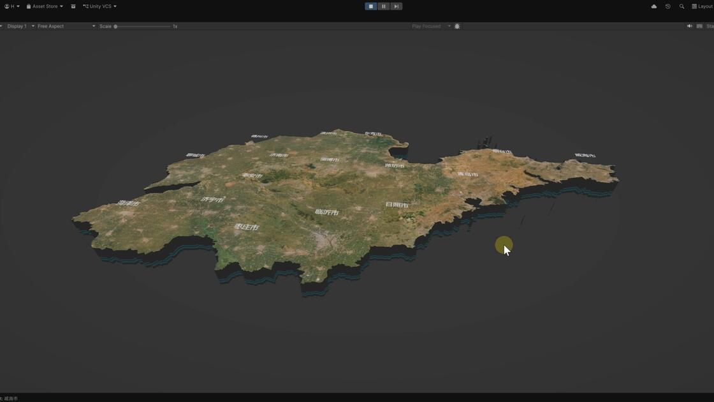The width and height of the screenshot is (714, 402).
Task: Open the undo history icon
Action: point(668,6)
